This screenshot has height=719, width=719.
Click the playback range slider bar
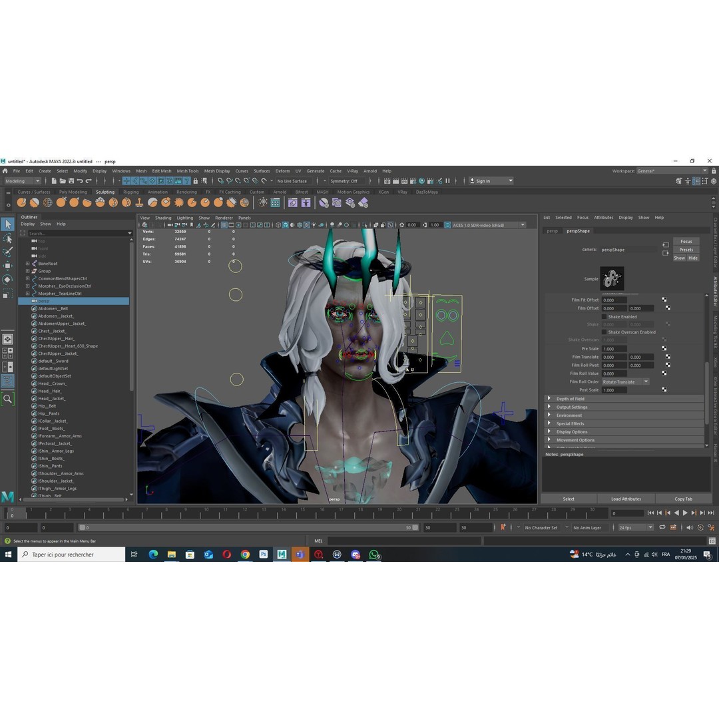tap(248, 528)
